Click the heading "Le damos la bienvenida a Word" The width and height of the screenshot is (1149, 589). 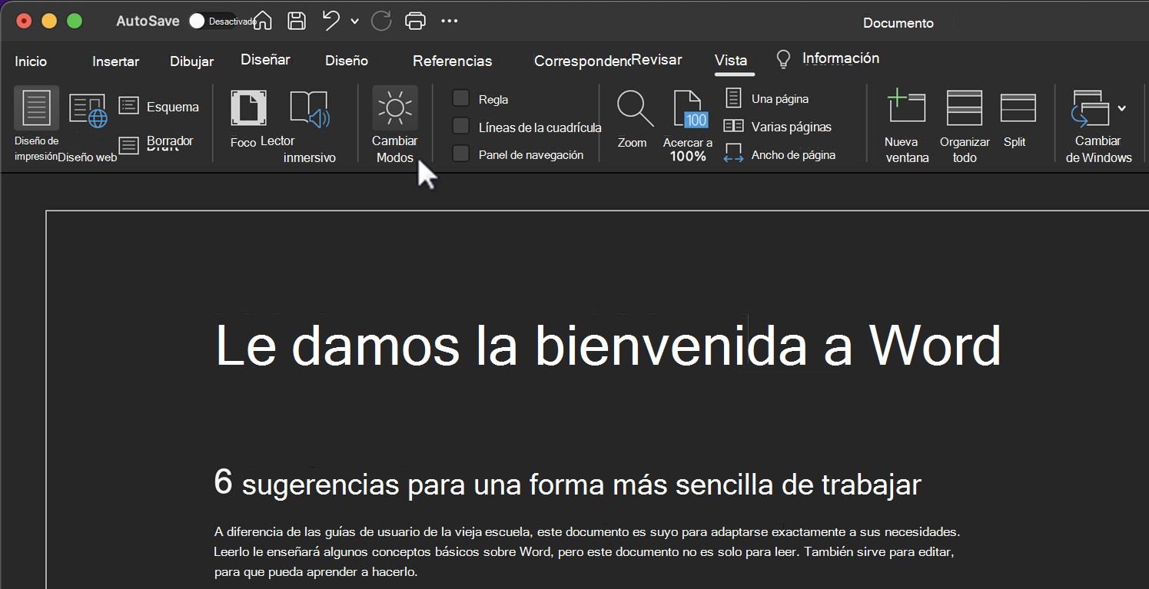point(609,346)
